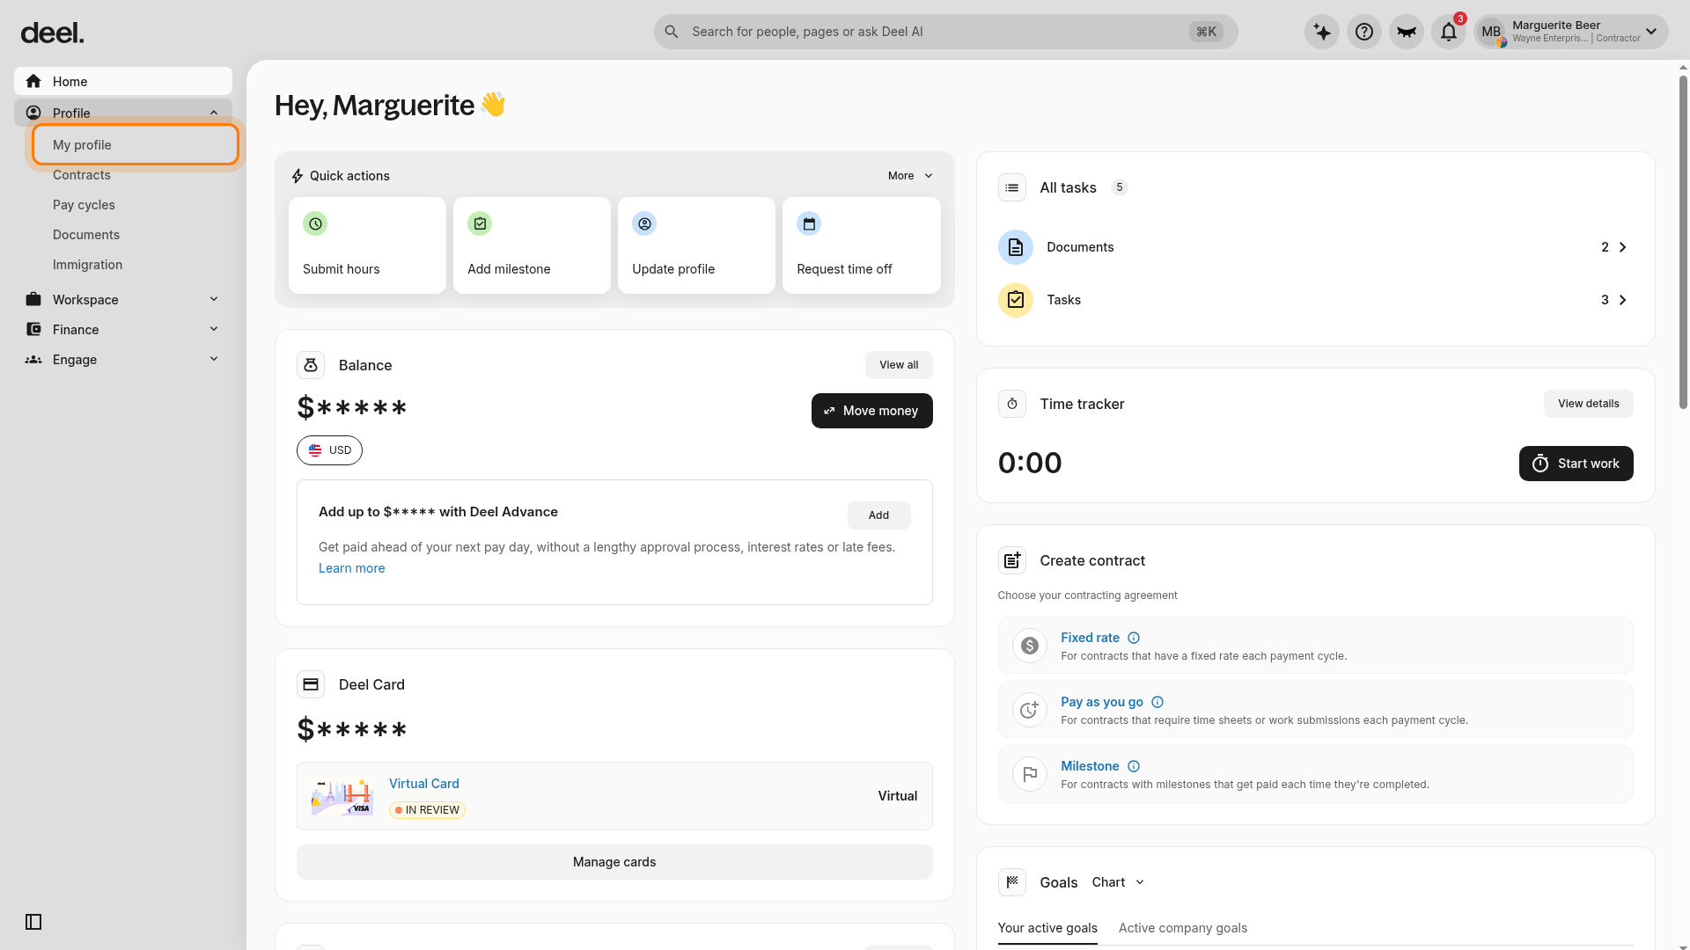
Task: Click the Request time off calendar icon
Action: point(809,223)
